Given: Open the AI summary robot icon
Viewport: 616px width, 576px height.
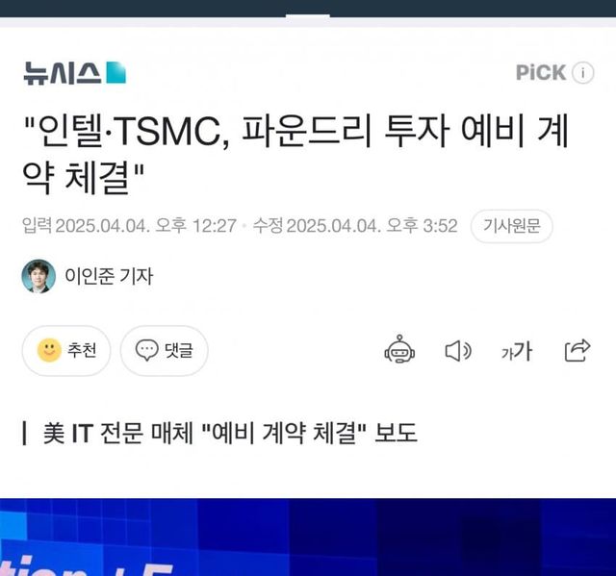Looking at the screenshot, I should coord(399,350).
